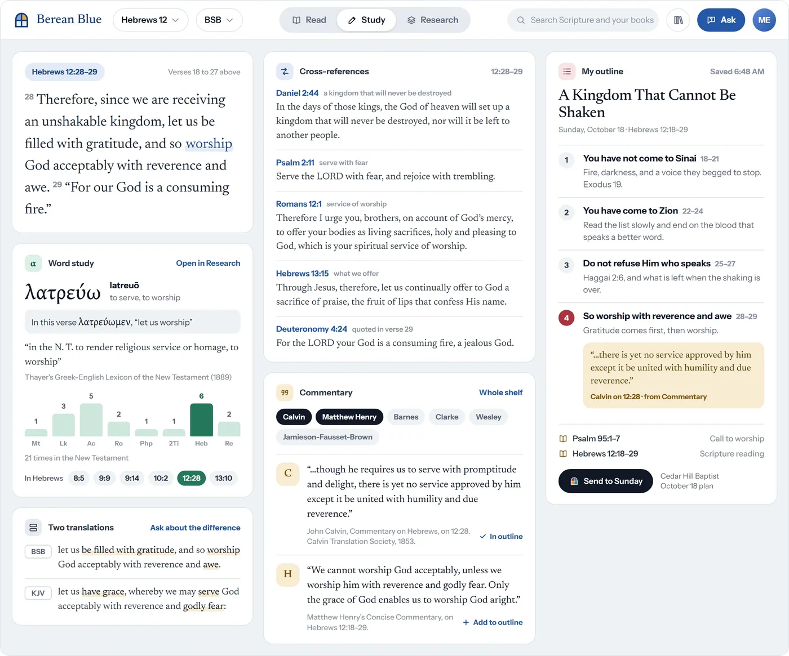Select the 9:9 Hebrews reference chip
This screenshot has width=789, height=656.
[105, 478]
